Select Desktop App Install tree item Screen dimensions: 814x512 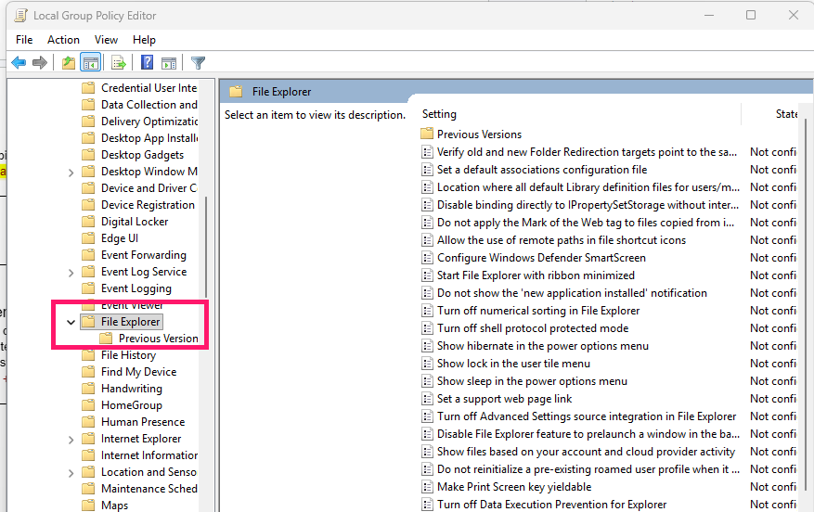(149, 138)
